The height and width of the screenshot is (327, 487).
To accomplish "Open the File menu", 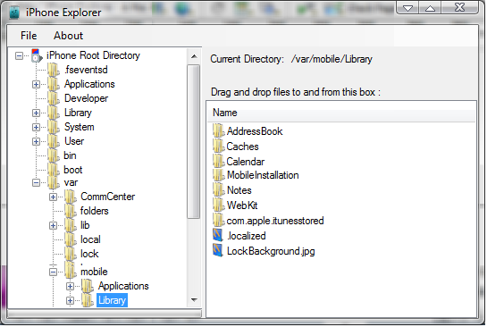I will (x=29, y=36).
